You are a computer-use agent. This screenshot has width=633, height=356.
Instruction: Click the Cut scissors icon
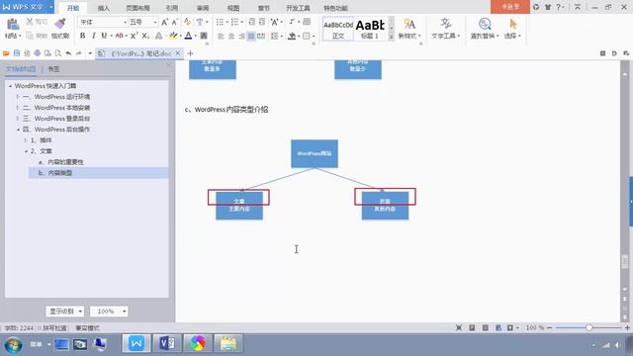30,22
